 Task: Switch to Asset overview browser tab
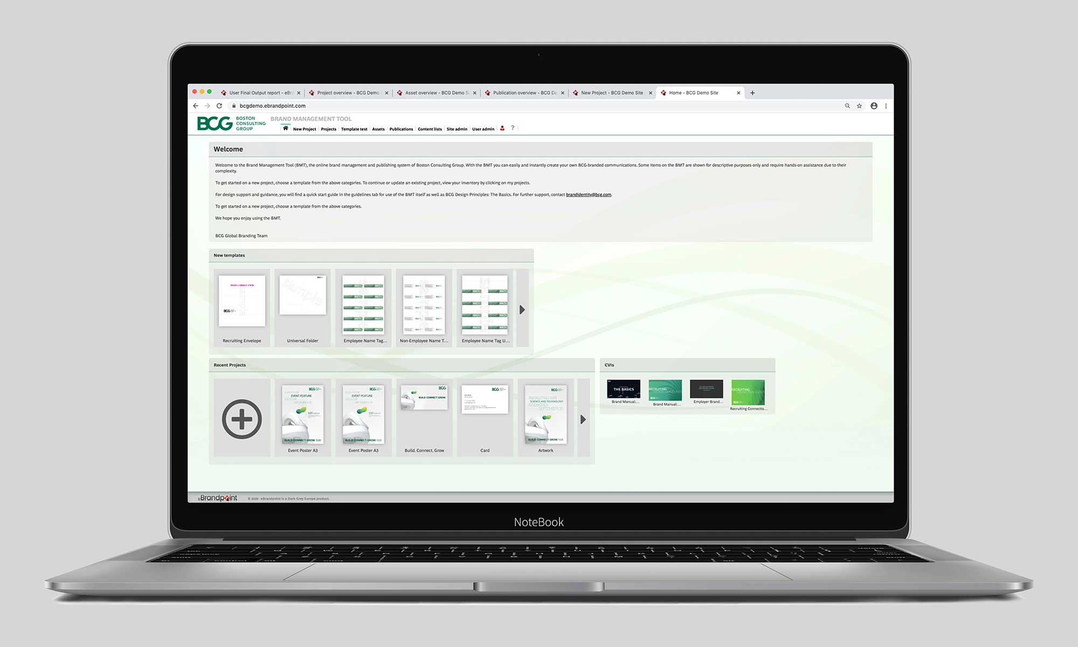[x=436, y=93]
